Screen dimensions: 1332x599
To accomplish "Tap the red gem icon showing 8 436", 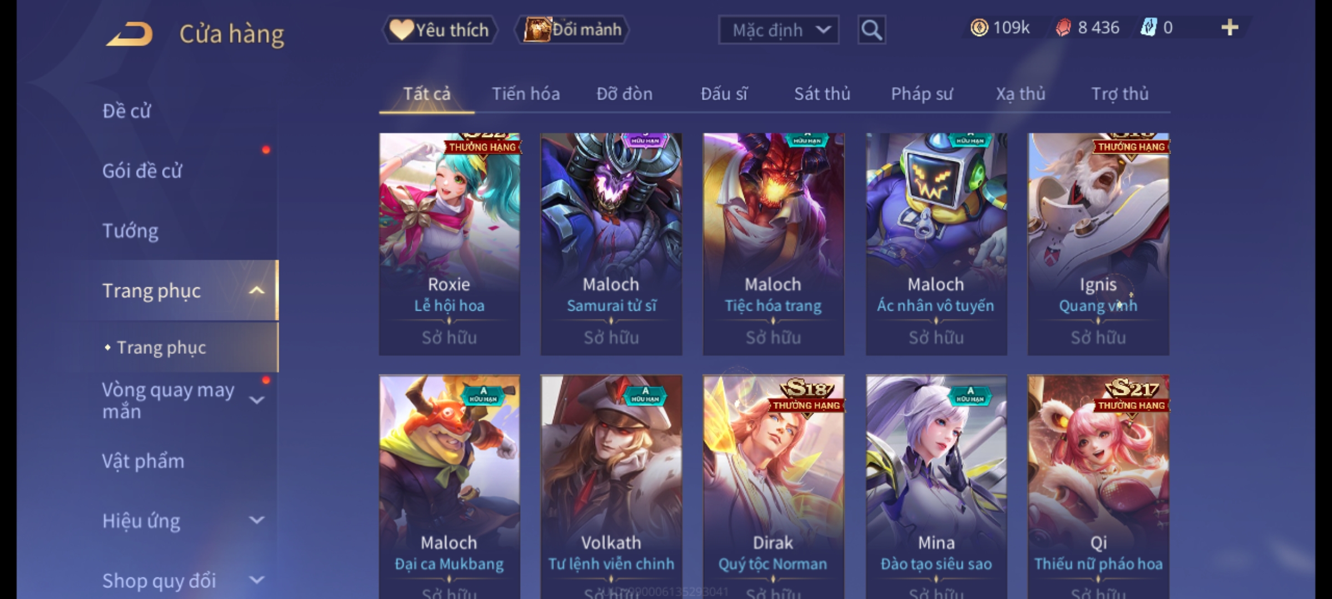I will point(1063,28).
